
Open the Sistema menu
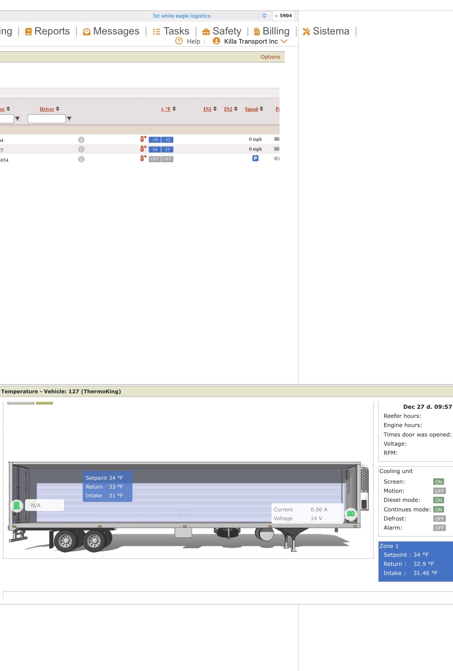(x=326, y=31)
